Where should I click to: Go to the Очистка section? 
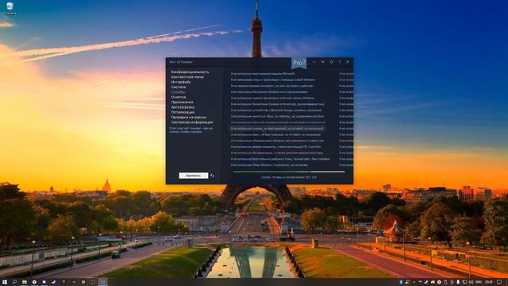tap(178, 97)
